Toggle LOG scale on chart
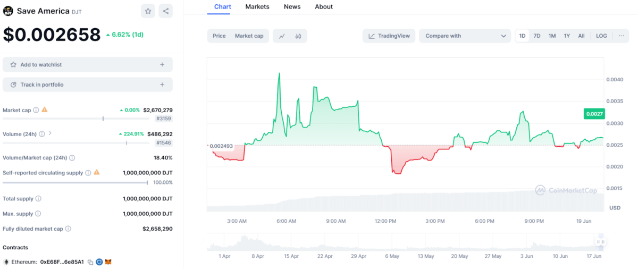638x269 pixels. [x=601, y=36]
